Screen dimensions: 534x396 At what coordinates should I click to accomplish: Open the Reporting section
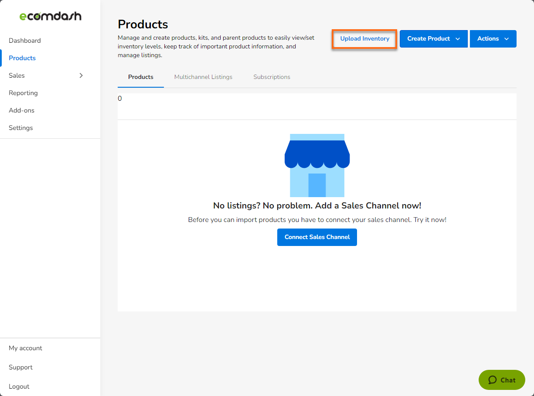[x=23, y=92]
